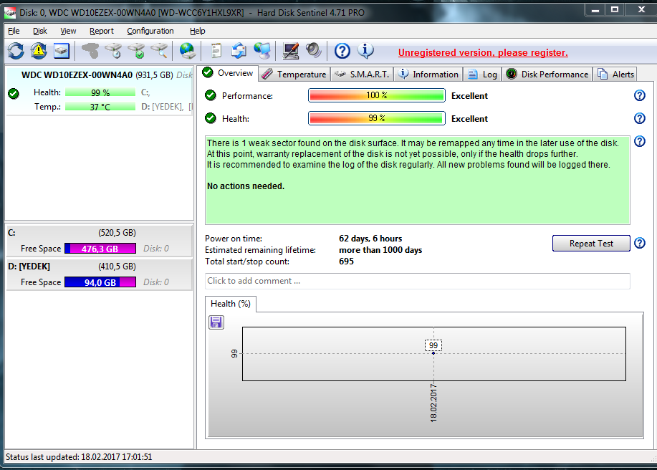This screenshot has height=470, width=657.
Task: Click the comment field to add comment
Action: coord(417,281)
